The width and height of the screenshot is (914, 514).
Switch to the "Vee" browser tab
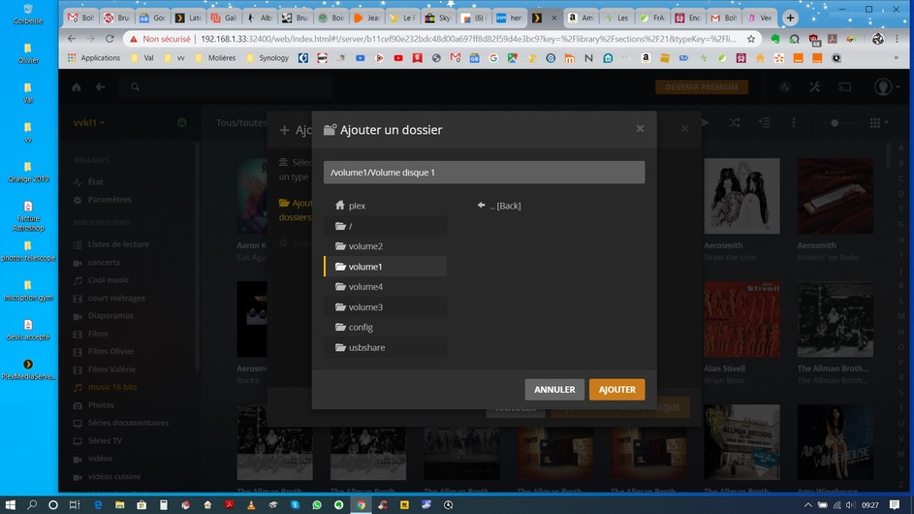click(760, 18)
